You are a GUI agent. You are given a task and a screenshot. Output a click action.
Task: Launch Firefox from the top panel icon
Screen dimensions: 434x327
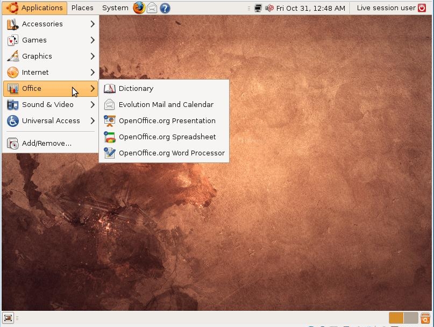pos(139,8)
